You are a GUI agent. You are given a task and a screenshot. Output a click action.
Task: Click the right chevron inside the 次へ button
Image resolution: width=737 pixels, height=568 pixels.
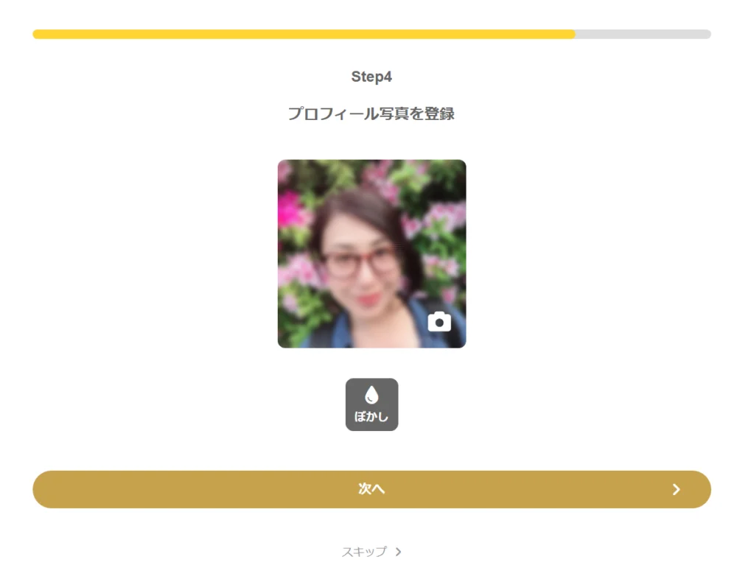(676, 490)
